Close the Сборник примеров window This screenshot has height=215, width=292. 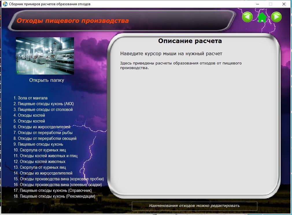284,4
